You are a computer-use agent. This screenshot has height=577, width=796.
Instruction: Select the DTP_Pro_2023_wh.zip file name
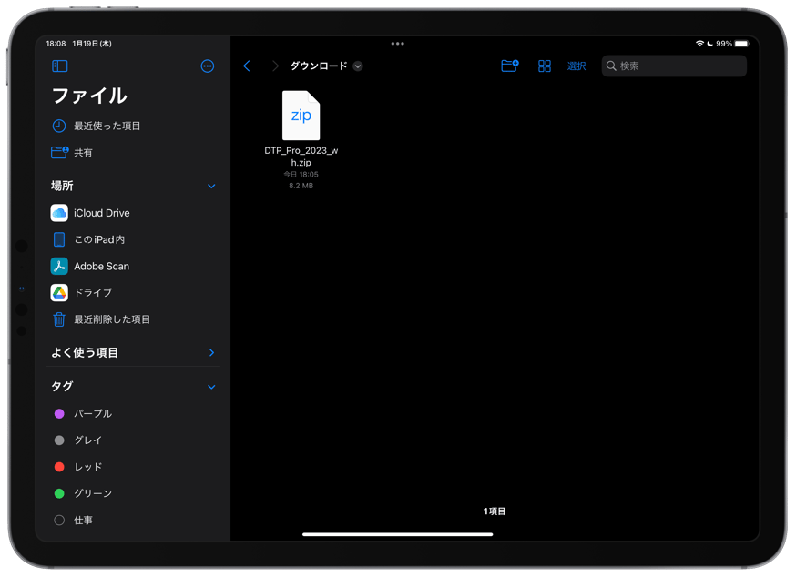point(301,157)
